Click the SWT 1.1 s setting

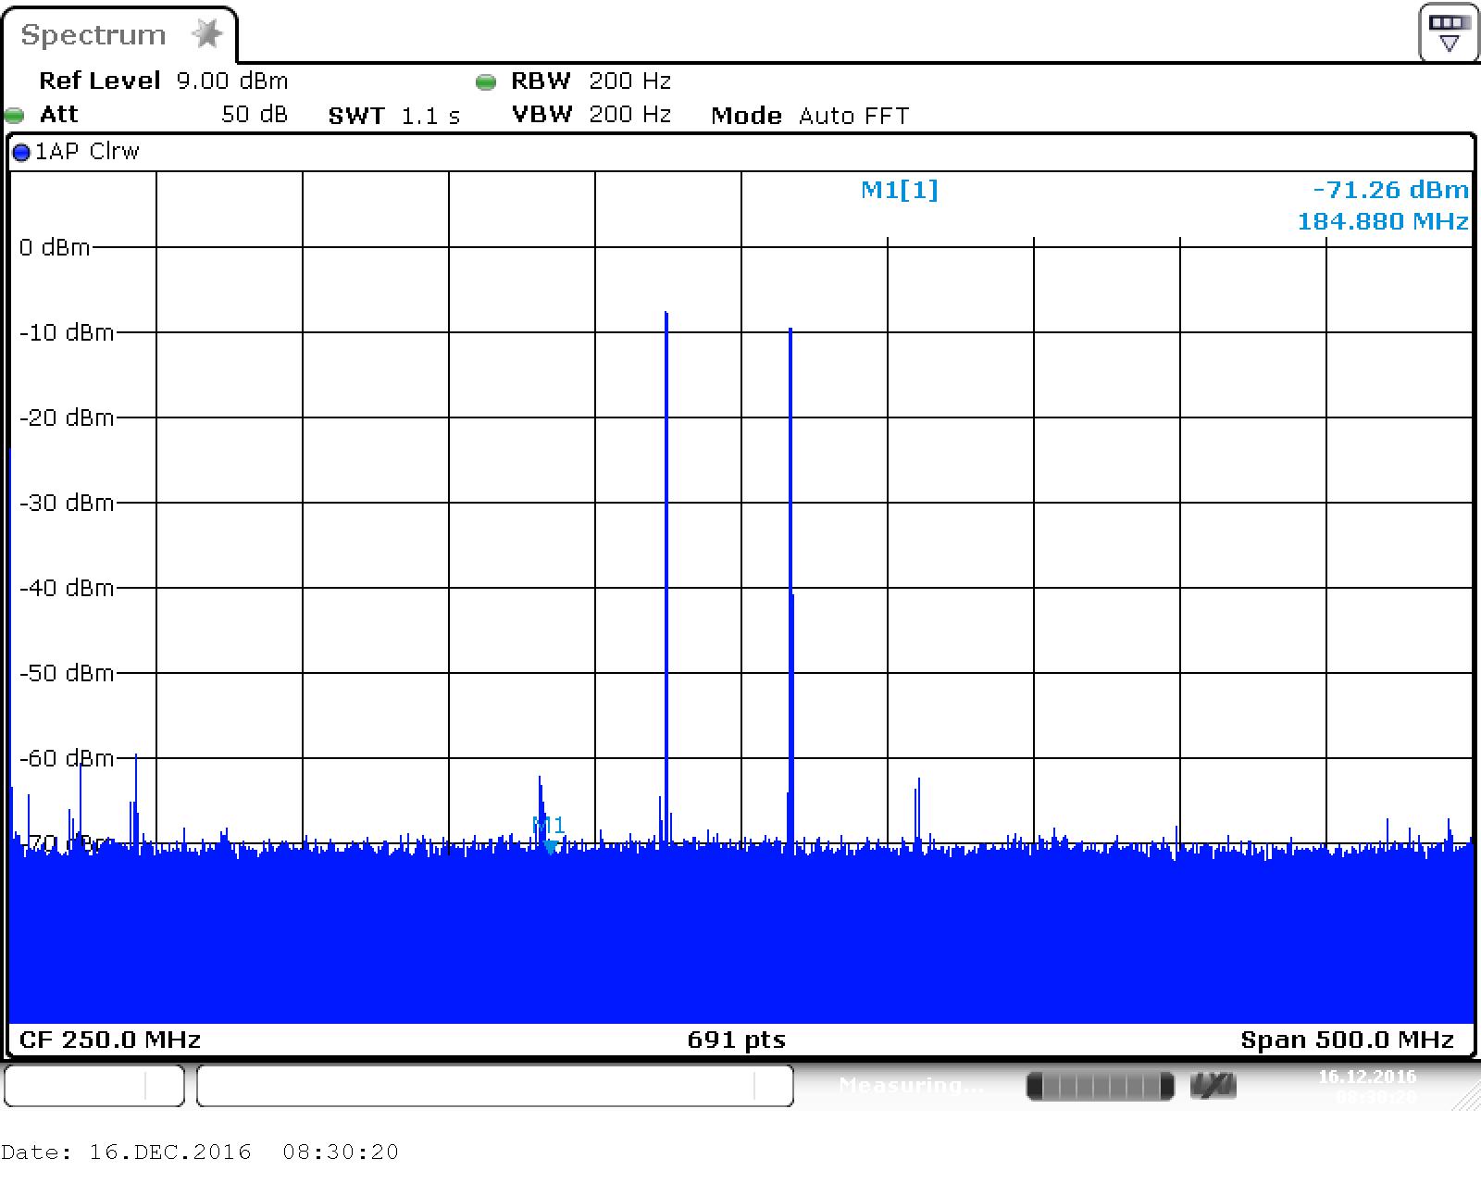click(x=394, y=116)
